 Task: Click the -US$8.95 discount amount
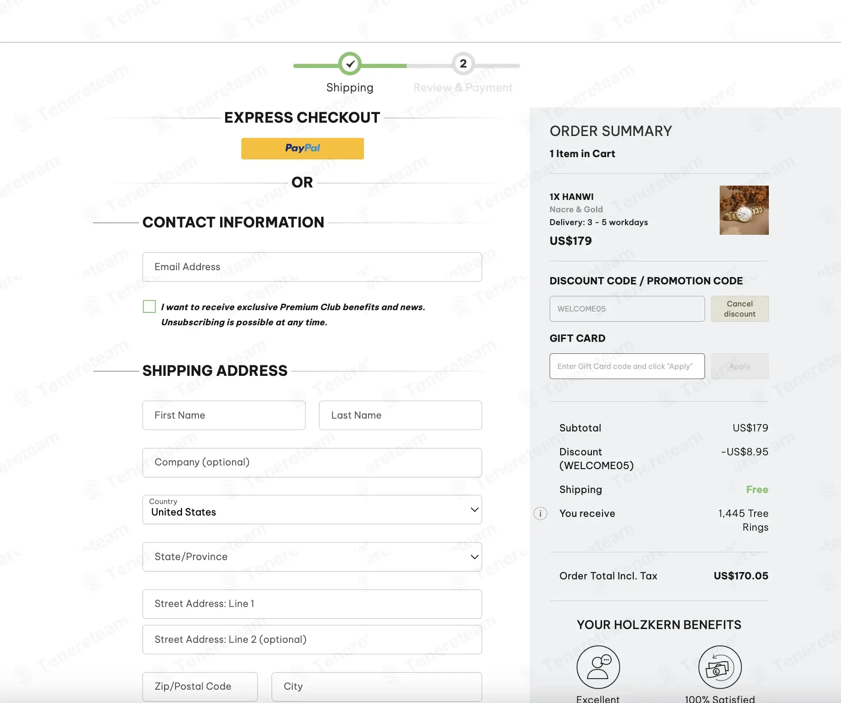coord(744,452)
